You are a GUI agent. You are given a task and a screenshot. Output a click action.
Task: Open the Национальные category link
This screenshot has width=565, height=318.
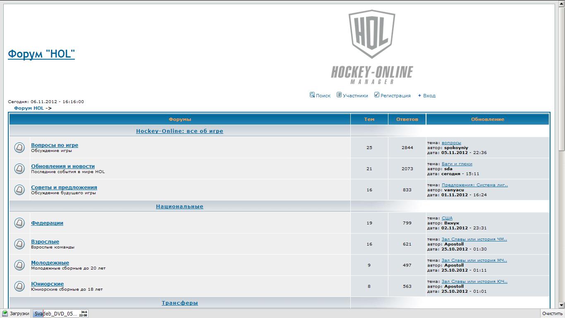pyautogui.click(x=180, y=206)
